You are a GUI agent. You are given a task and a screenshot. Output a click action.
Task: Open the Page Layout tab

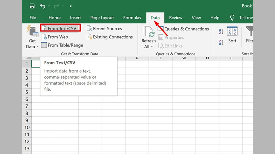[x=102, y=18]
